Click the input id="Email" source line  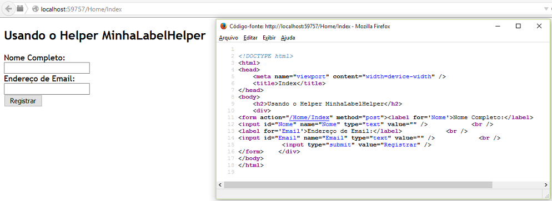click(369, 138)
